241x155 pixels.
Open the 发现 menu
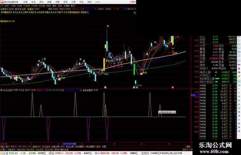pyautogui.click(x=65, y=2)
